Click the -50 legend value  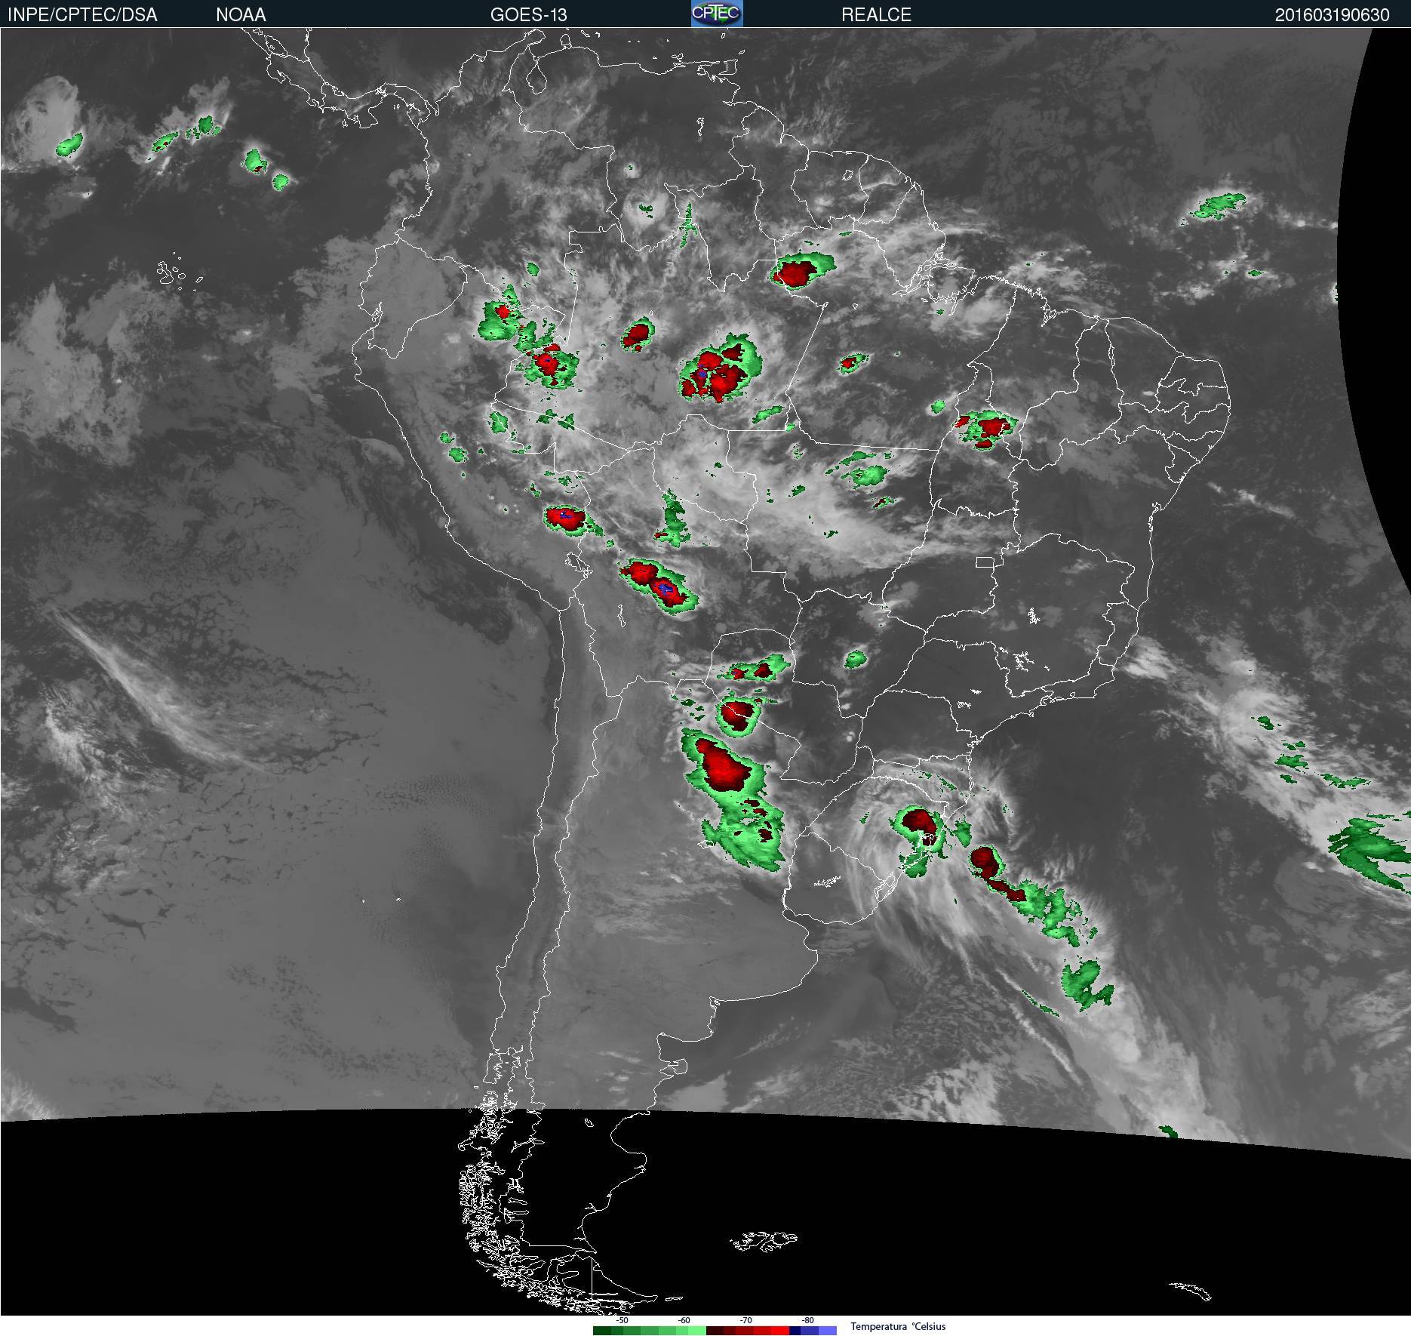click(622, 1320)
